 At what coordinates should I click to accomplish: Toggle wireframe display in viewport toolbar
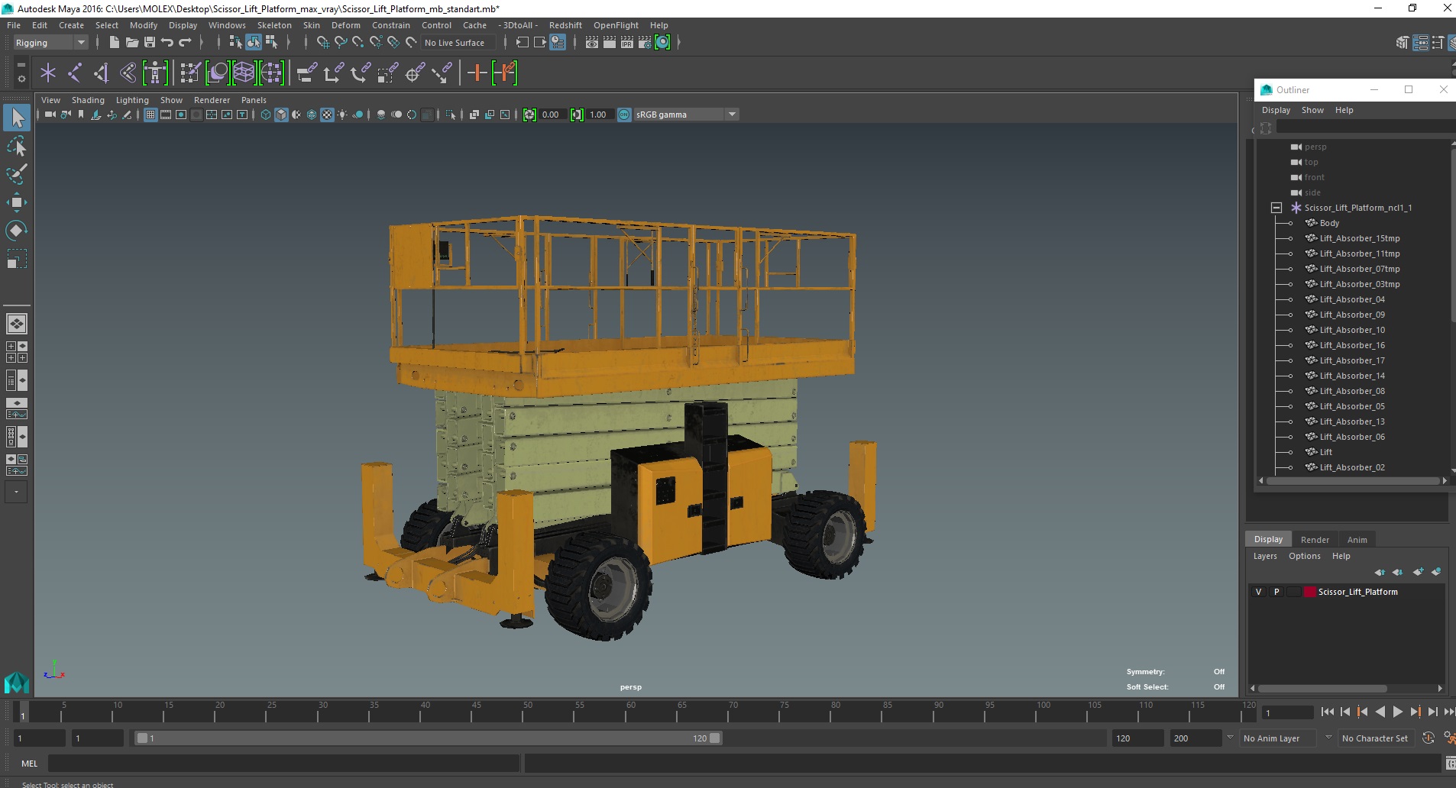[266, 115]
